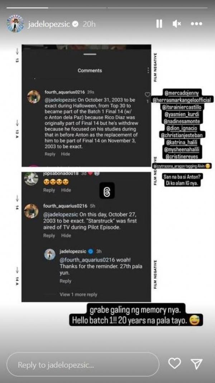Click the Reply to jadelopezsic message field
Screen dimensions: 215x383
pos(83,365)
